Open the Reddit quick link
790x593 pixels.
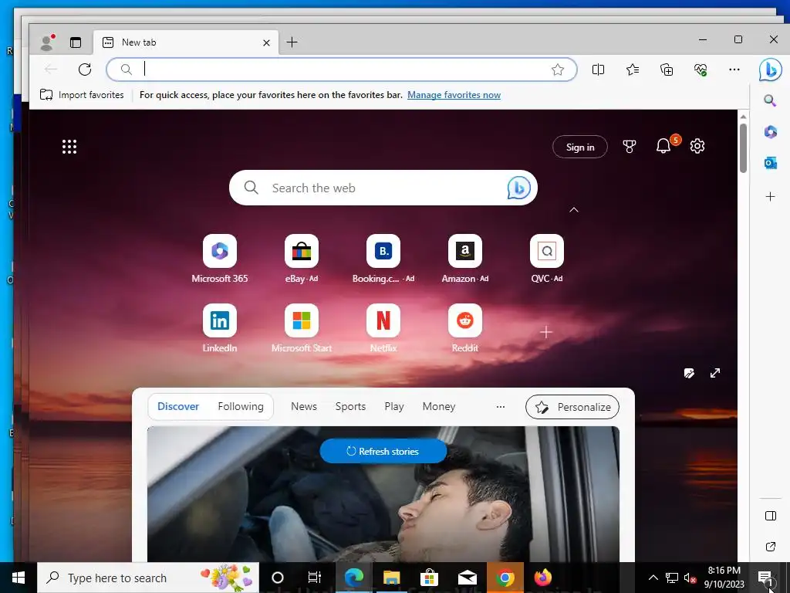pos(465,327)
